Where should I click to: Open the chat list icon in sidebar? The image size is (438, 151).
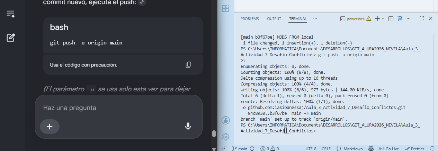tap(11, 14)
